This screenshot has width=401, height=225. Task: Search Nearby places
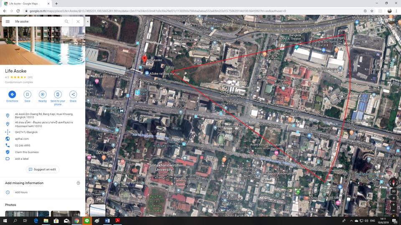coord(43,96)
